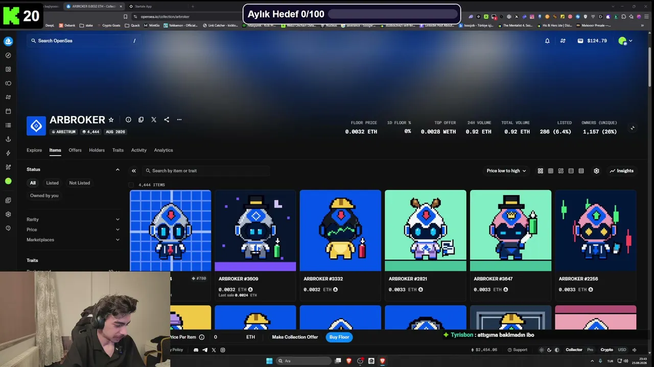654x367 pixels.
Task: Open the Activity tab
Action: pyautogui.click(x=139, y=150)
